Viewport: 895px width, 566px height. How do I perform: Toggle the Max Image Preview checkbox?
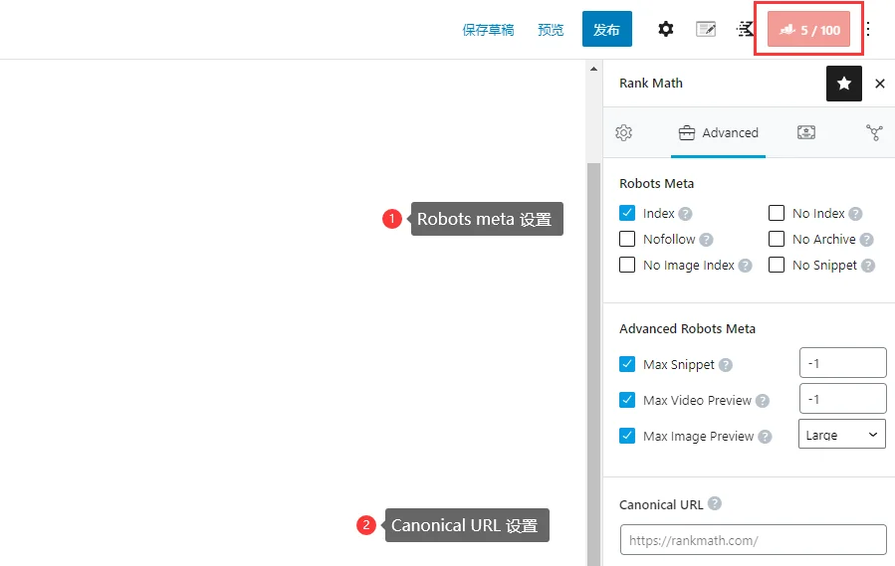[627, 436]
